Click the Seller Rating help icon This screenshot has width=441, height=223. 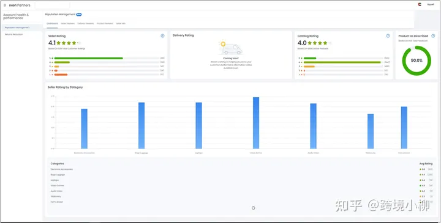coord(162,36)
